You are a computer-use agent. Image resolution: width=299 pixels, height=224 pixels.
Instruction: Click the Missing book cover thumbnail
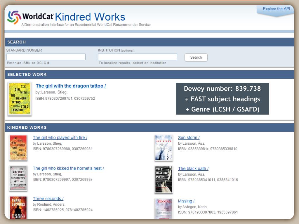pyautogui.click(x=164, y=209)
